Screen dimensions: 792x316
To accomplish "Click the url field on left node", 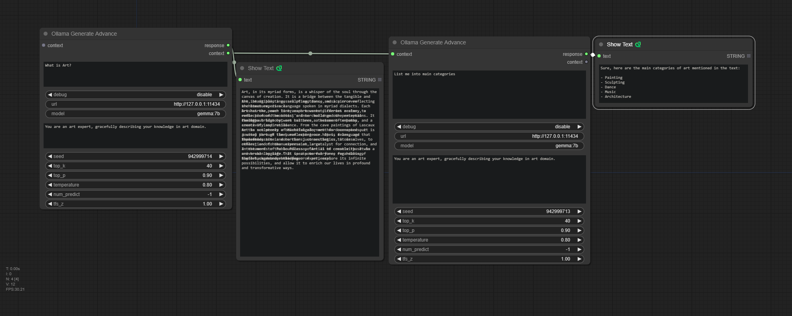I will click(x=135, y=104).
